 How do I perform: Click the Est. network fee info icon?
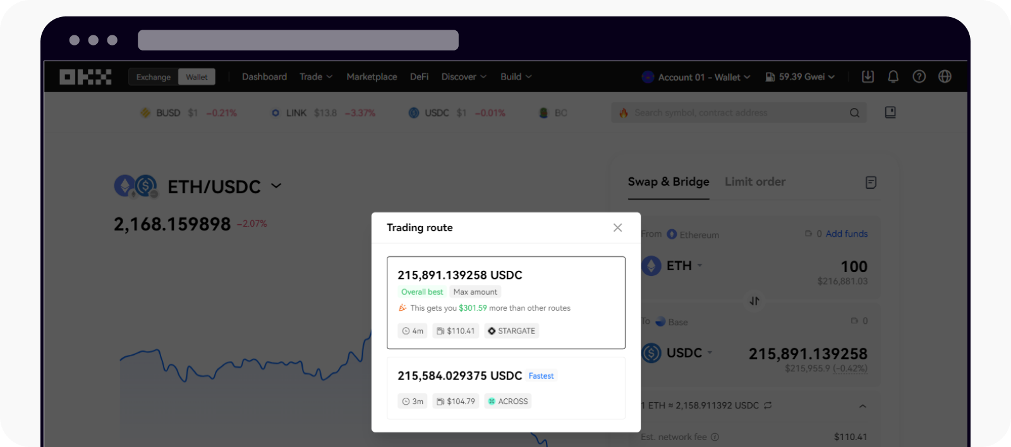point(715,437)
